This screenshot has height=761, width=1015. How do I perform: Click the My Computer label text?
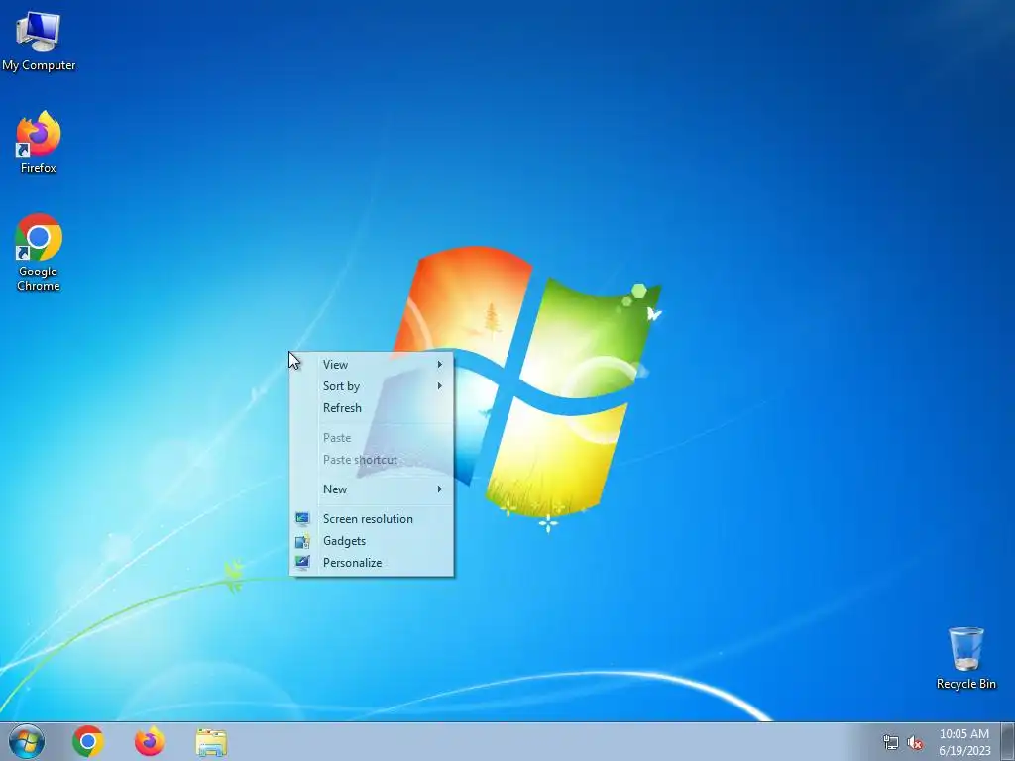click(39, 65)
